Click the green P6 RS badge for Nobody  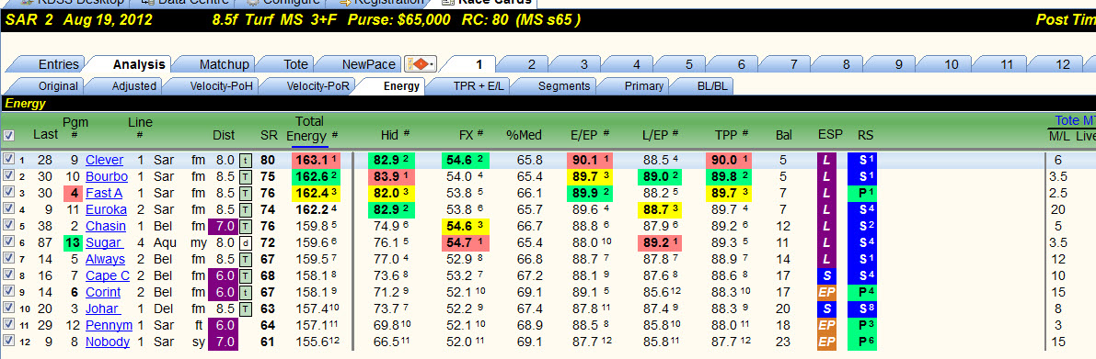pos(862,342)
